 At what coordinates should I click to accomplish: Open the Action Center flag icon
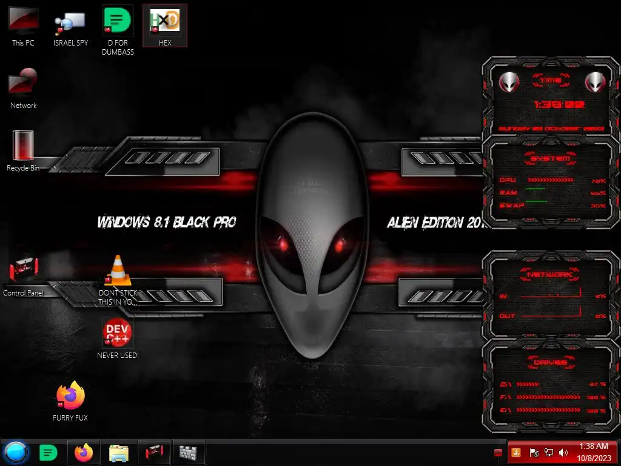tap(534, 453)
